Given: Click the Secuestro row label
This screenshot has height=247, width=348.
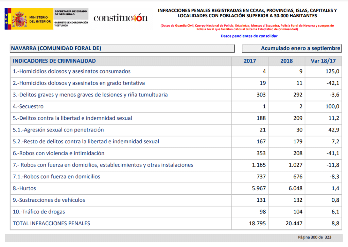Looking at the screenshot, I should pos(28,106).
